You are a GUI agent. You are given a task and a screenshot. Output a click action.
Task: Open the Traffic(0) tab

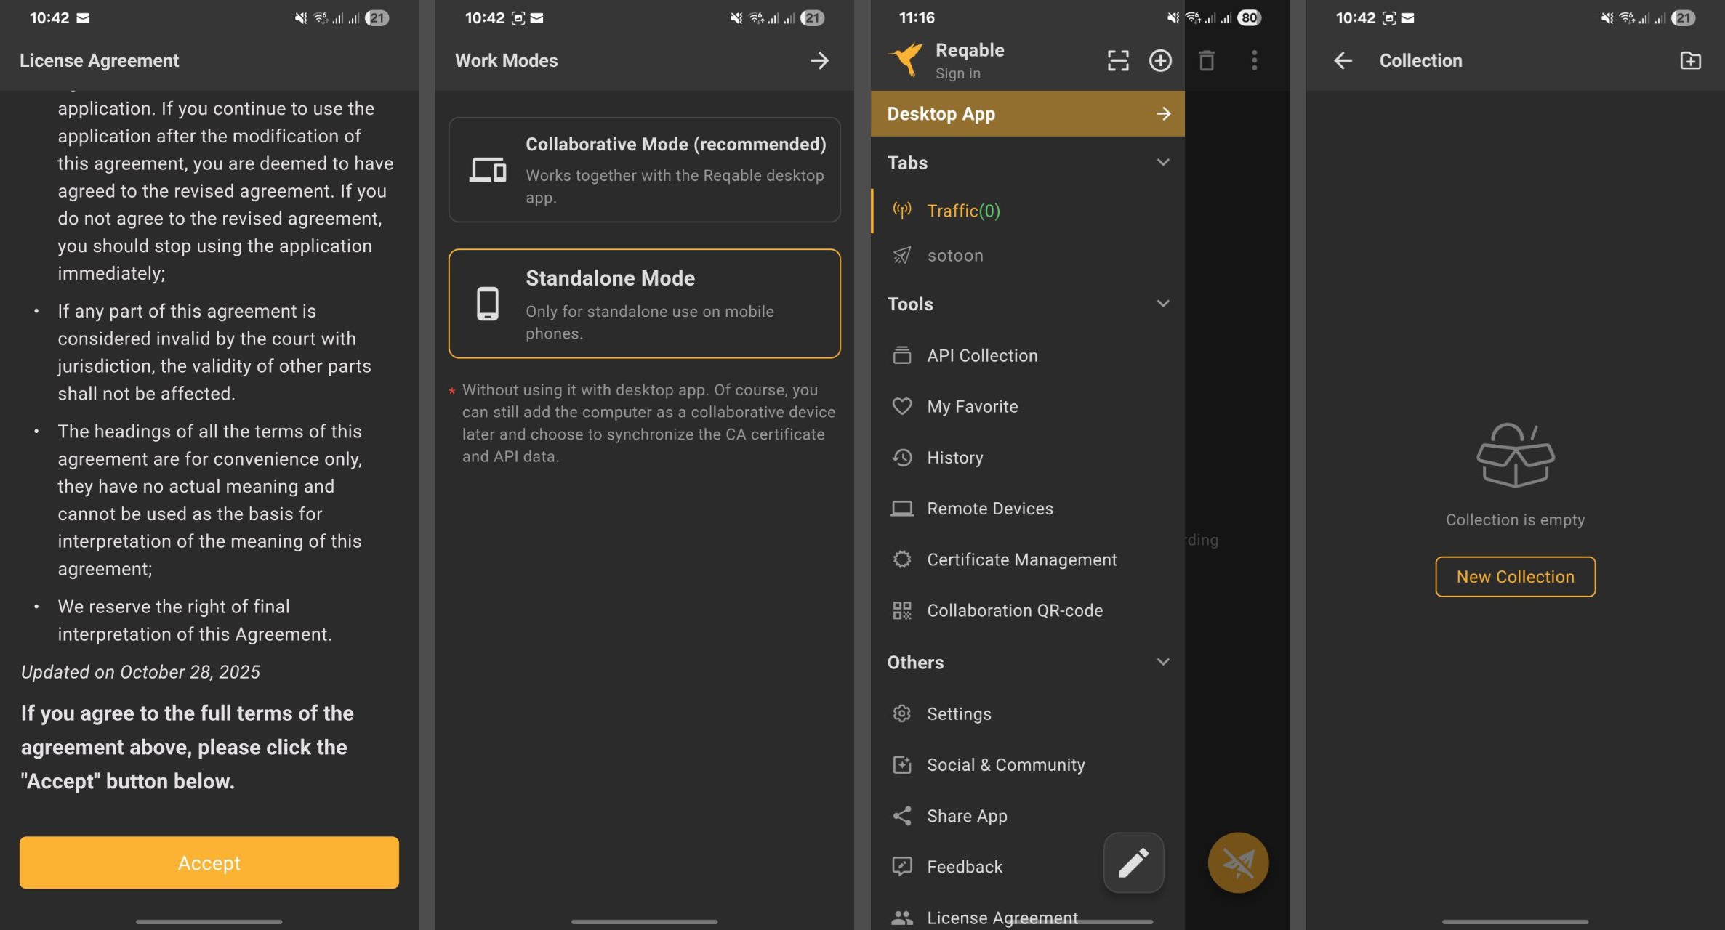[963, 211]
